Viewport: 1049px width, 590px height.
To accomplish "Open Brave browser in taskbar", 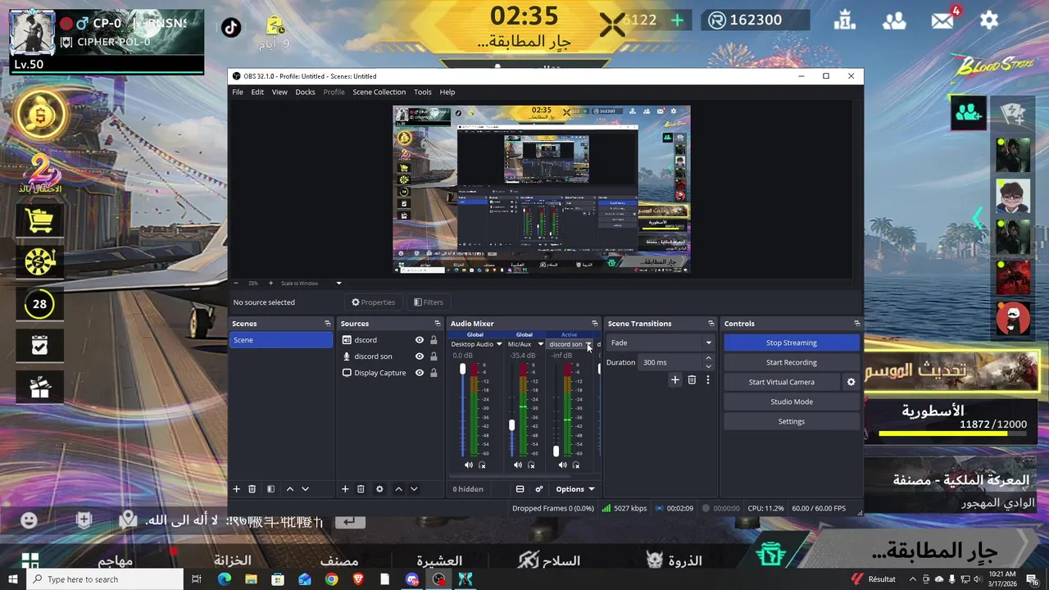I will click(x=358, y=579).
